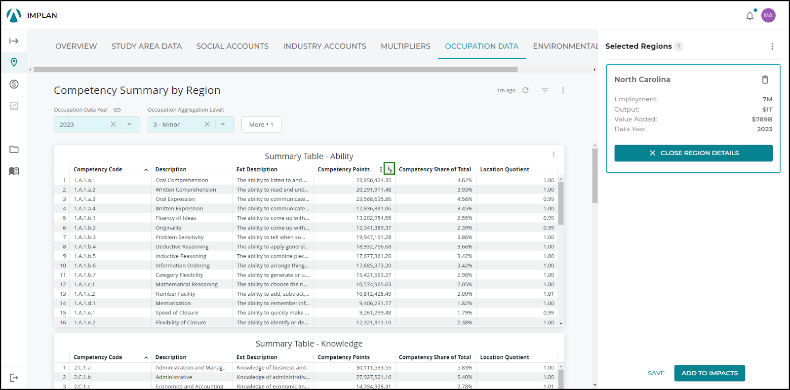Expand the Occupation Aggregation Level dropdown
This screenshot has width=790, height=390.
(x=223, y=124)
